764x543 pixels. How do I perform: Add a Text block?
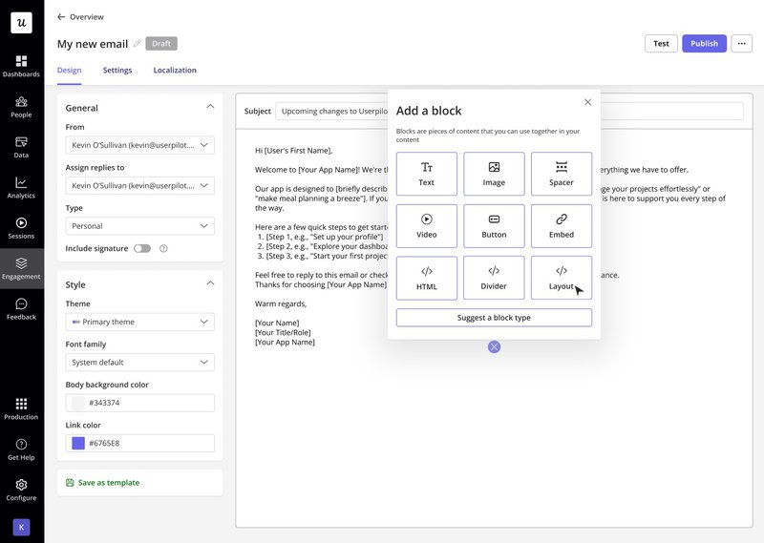pyautogui.click(x=426, y=174)
